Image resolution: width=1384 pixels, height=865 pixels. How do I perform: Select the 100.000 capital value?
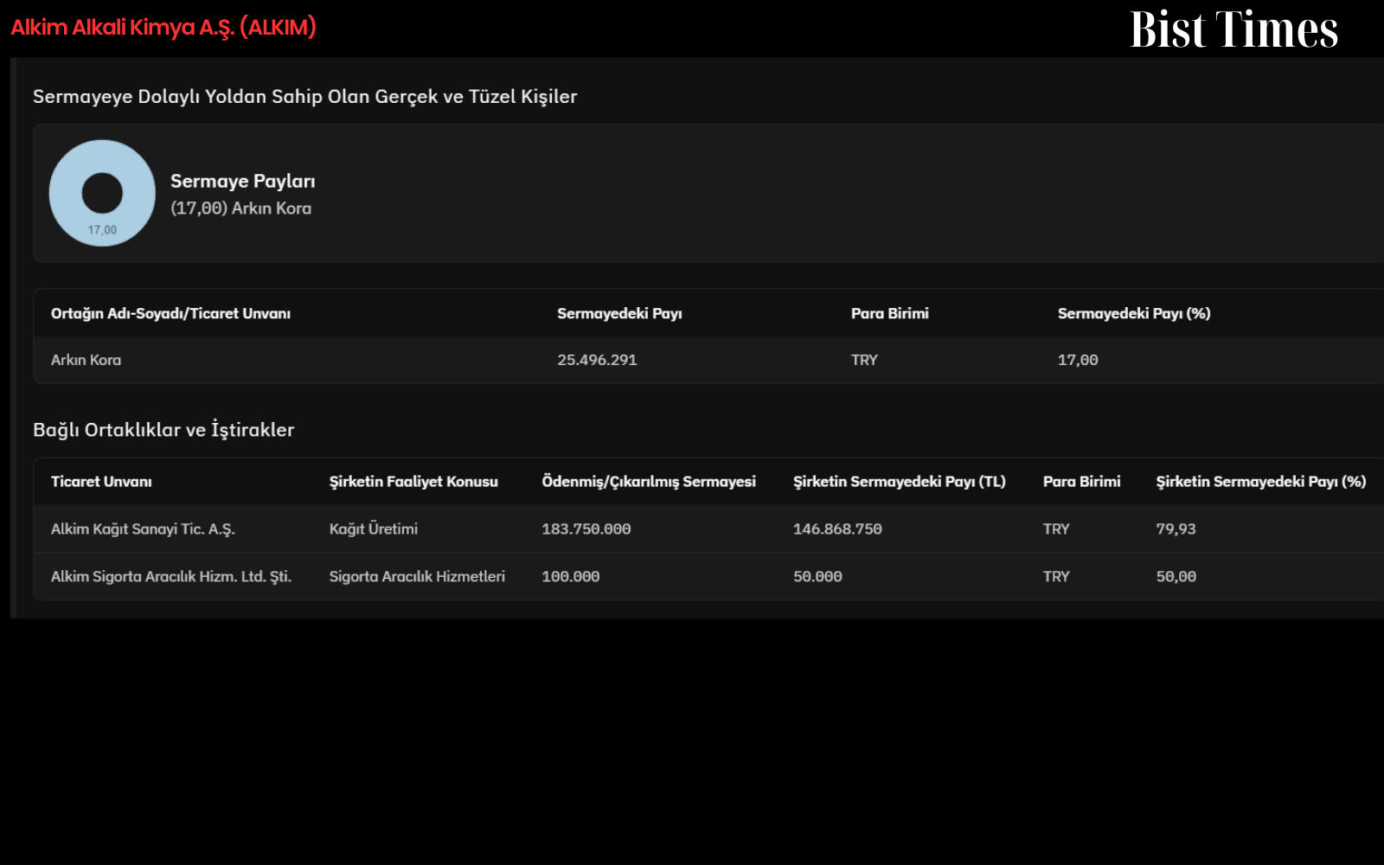(x=571, y=577)
